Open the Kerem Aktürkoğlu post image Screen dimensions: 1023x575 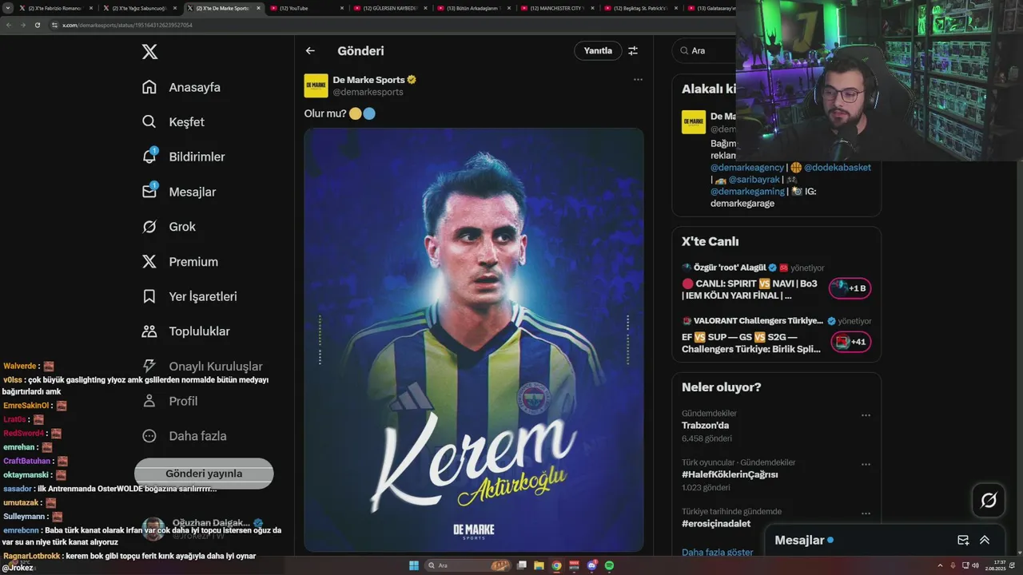(473, 339)
